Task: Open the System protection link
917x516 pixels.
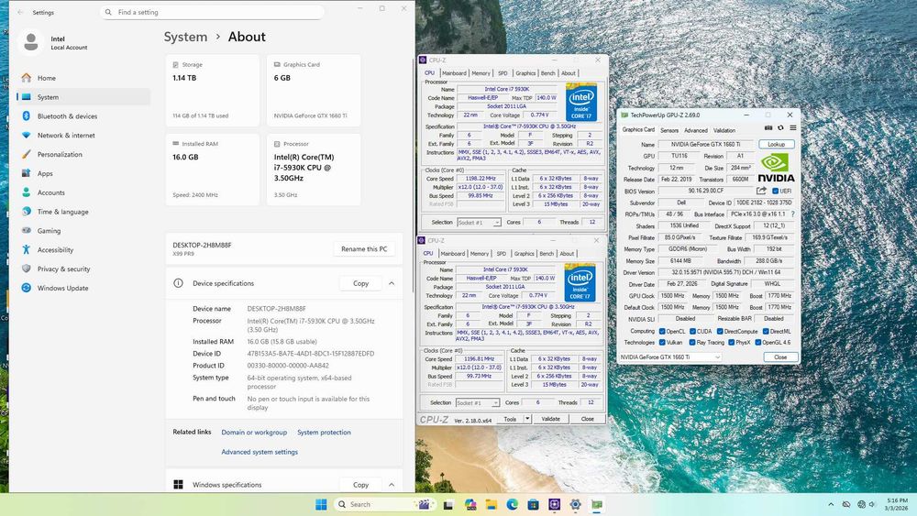Action: click(324, 433)
